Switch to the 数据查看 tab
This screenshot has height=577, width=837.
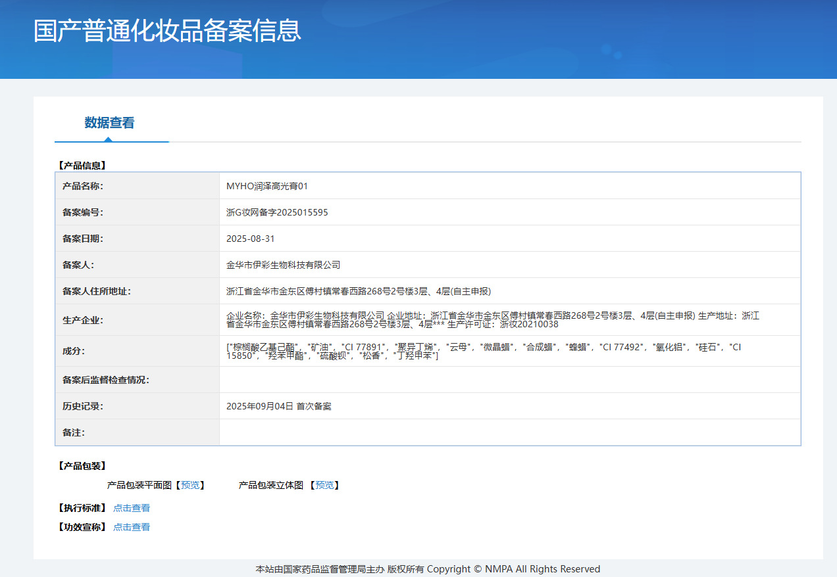(x=109, y=123)
